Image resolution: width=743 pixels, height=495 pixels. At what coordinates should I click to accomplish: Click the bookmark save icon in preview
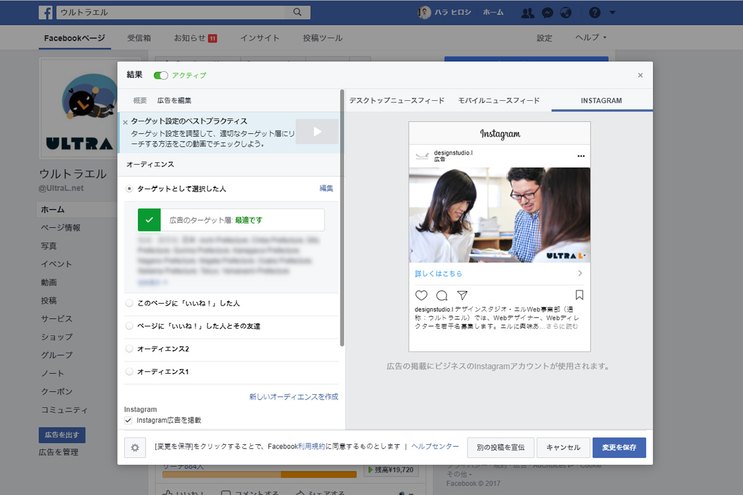580,295
